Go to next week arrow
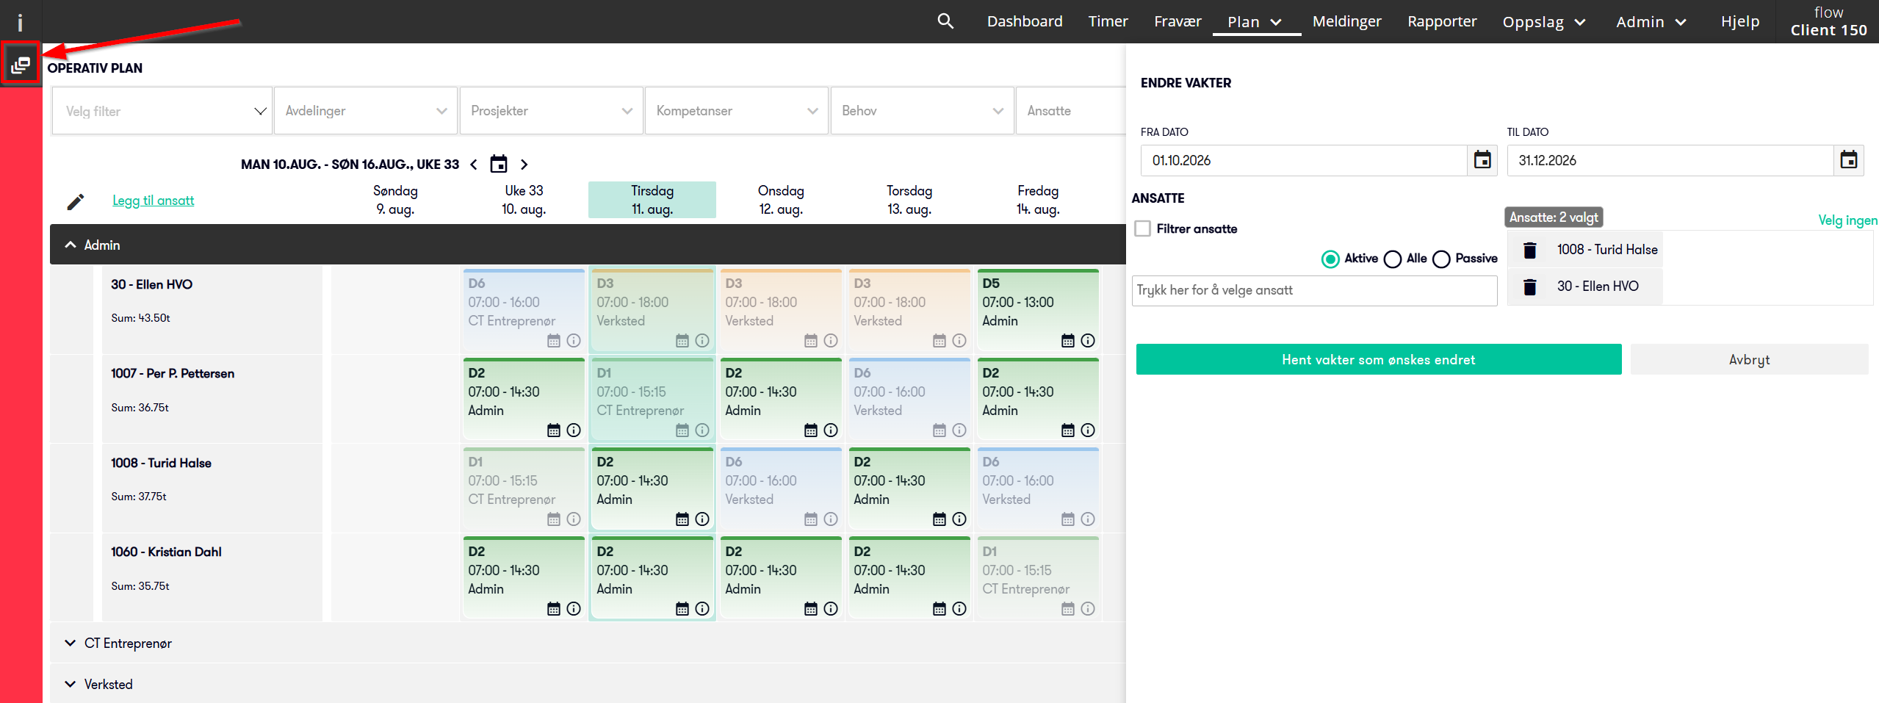 [524, 165]
